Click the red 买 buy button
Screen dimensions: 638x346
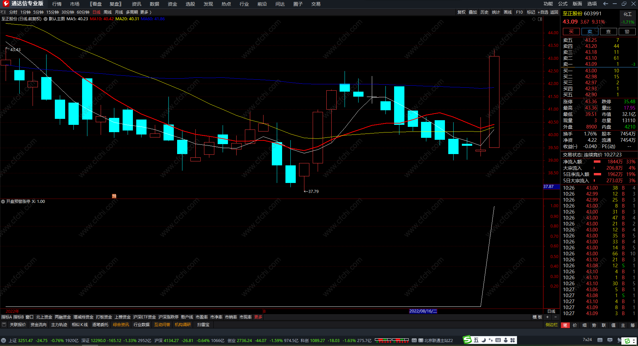(571, 32)
